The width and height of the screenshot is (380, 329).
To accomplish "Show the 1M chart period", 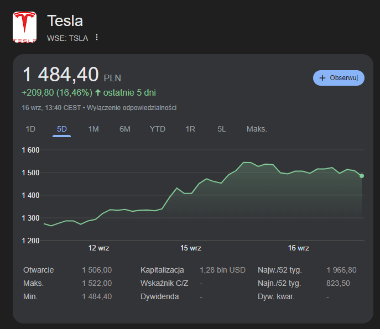I will [93, 129].
